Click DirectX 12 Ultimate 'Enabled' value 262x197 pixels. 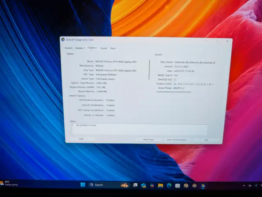[111, 115]
